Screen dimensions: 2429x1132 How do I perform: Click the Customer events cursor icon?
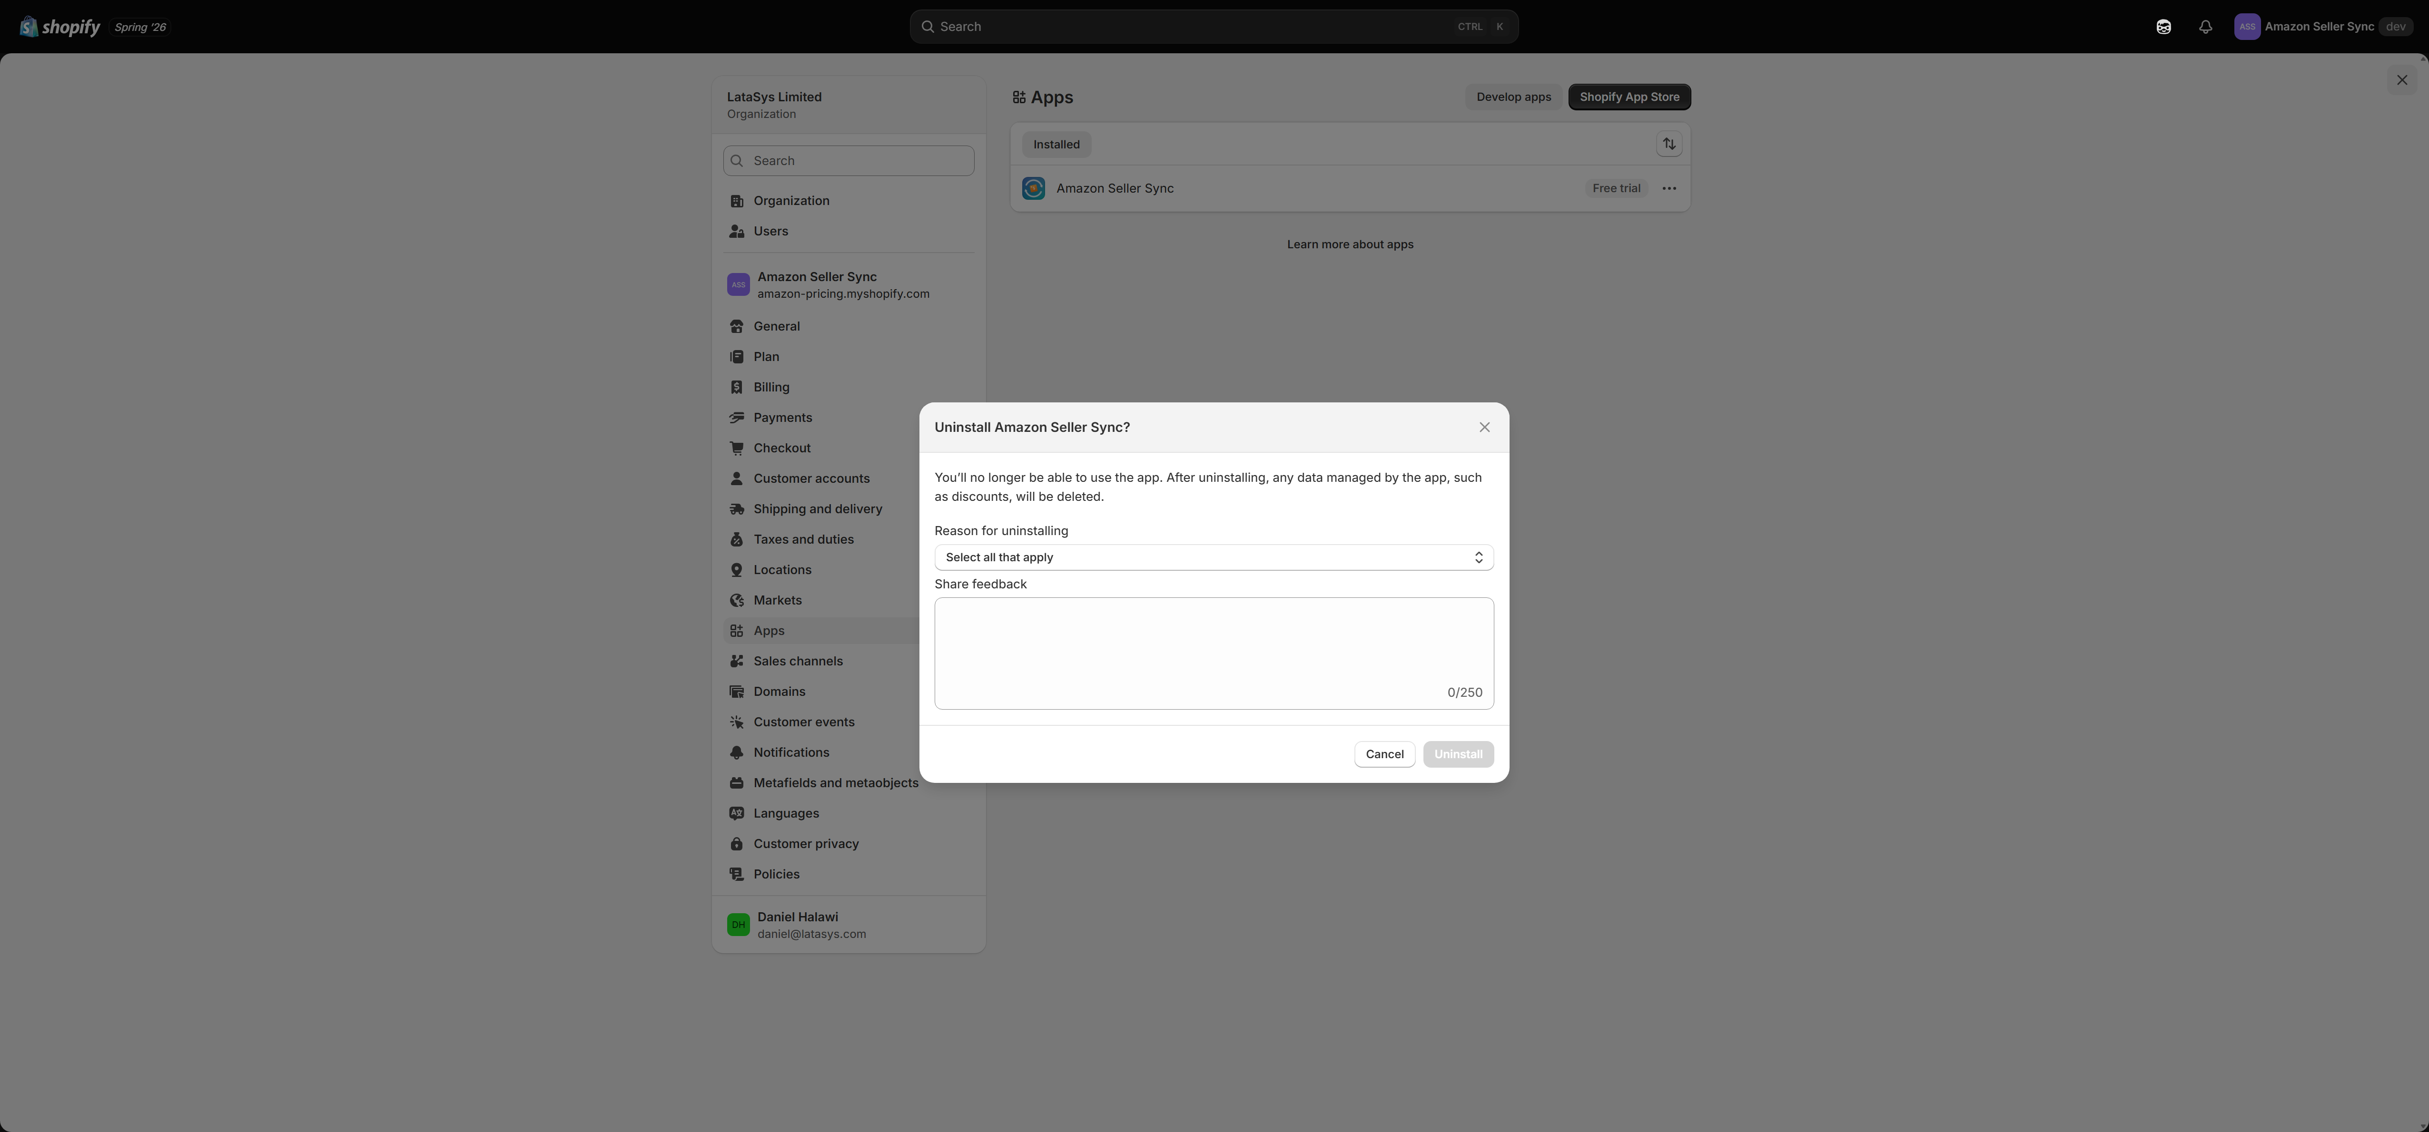click(736, 722)
